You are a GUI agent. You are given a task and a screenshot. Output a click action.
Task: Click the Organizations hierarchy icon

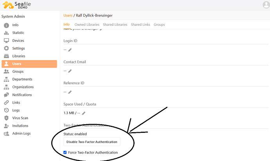(6, 87)
